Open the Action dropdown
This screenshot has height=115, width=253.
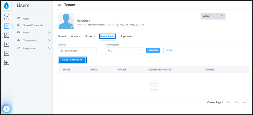(213, 16)
